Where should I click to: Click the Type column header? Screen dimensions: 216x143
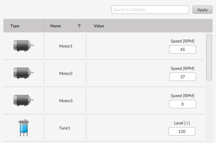click(15, 26)
